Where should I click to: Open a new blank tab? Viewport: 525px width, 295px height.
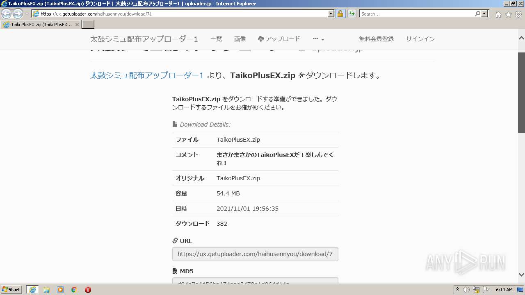88,25
